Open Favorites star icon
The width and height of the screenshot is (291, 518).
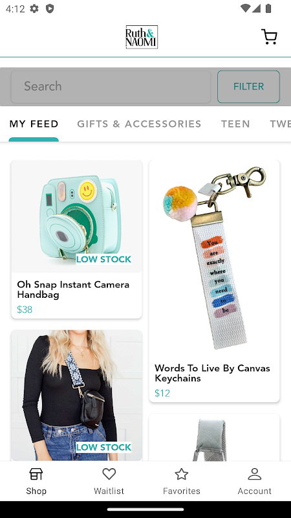click(182, 474)
